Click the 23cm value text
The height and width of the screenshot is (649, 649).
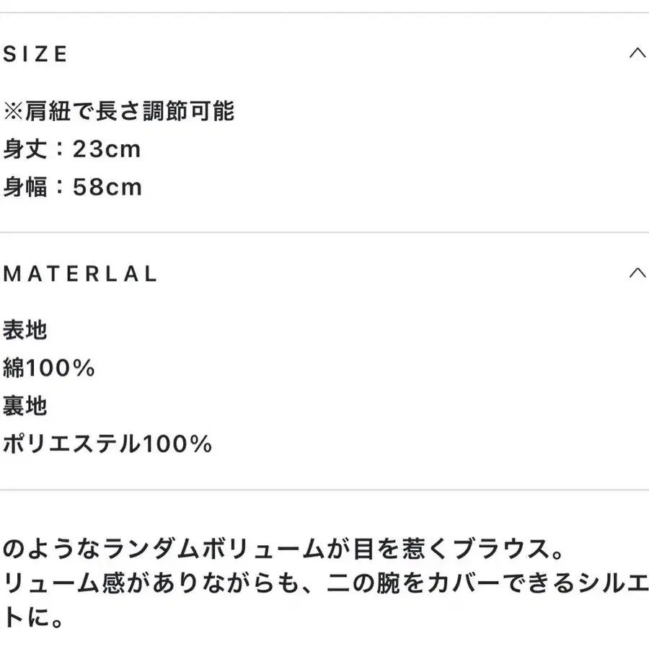(x=107, y=149)
